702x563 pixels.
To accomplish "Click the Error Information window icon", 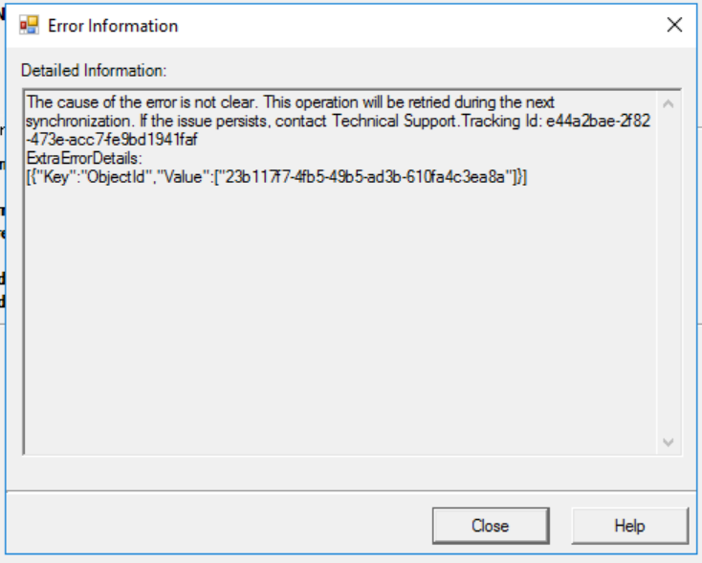I will pyautogui.click(x=29, y=25).
